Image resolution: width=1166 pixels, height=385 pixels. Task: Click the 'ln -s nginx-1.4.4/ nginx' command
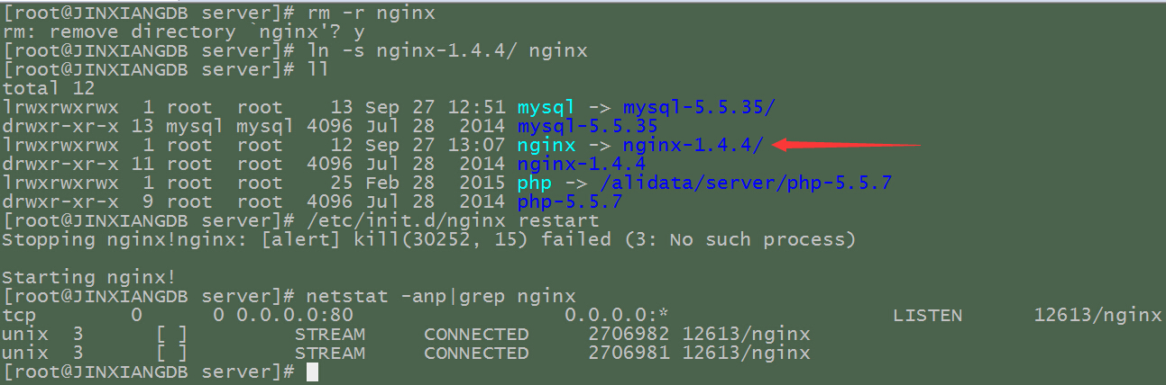click(x=447, y=50)
